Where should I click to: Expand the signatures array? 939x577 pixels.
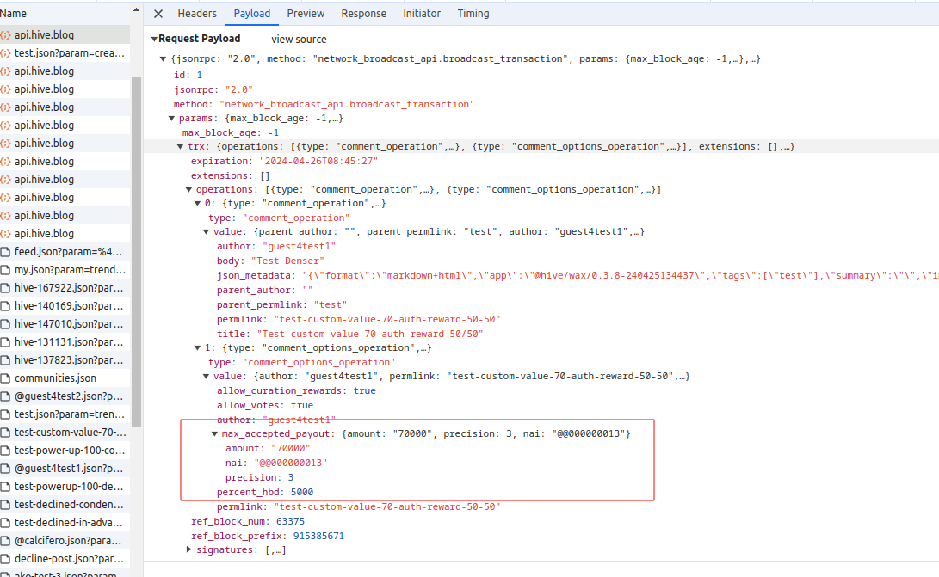[x=189, y=549]
